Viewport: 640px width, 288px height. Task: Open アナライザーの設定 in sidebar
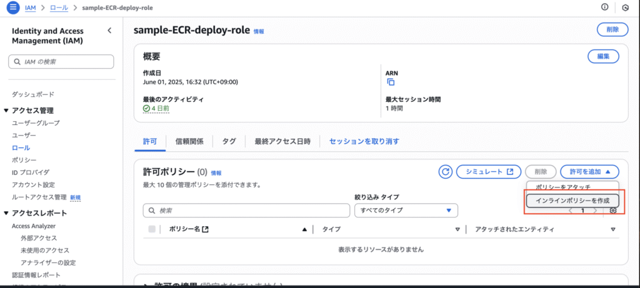(48, 263)
